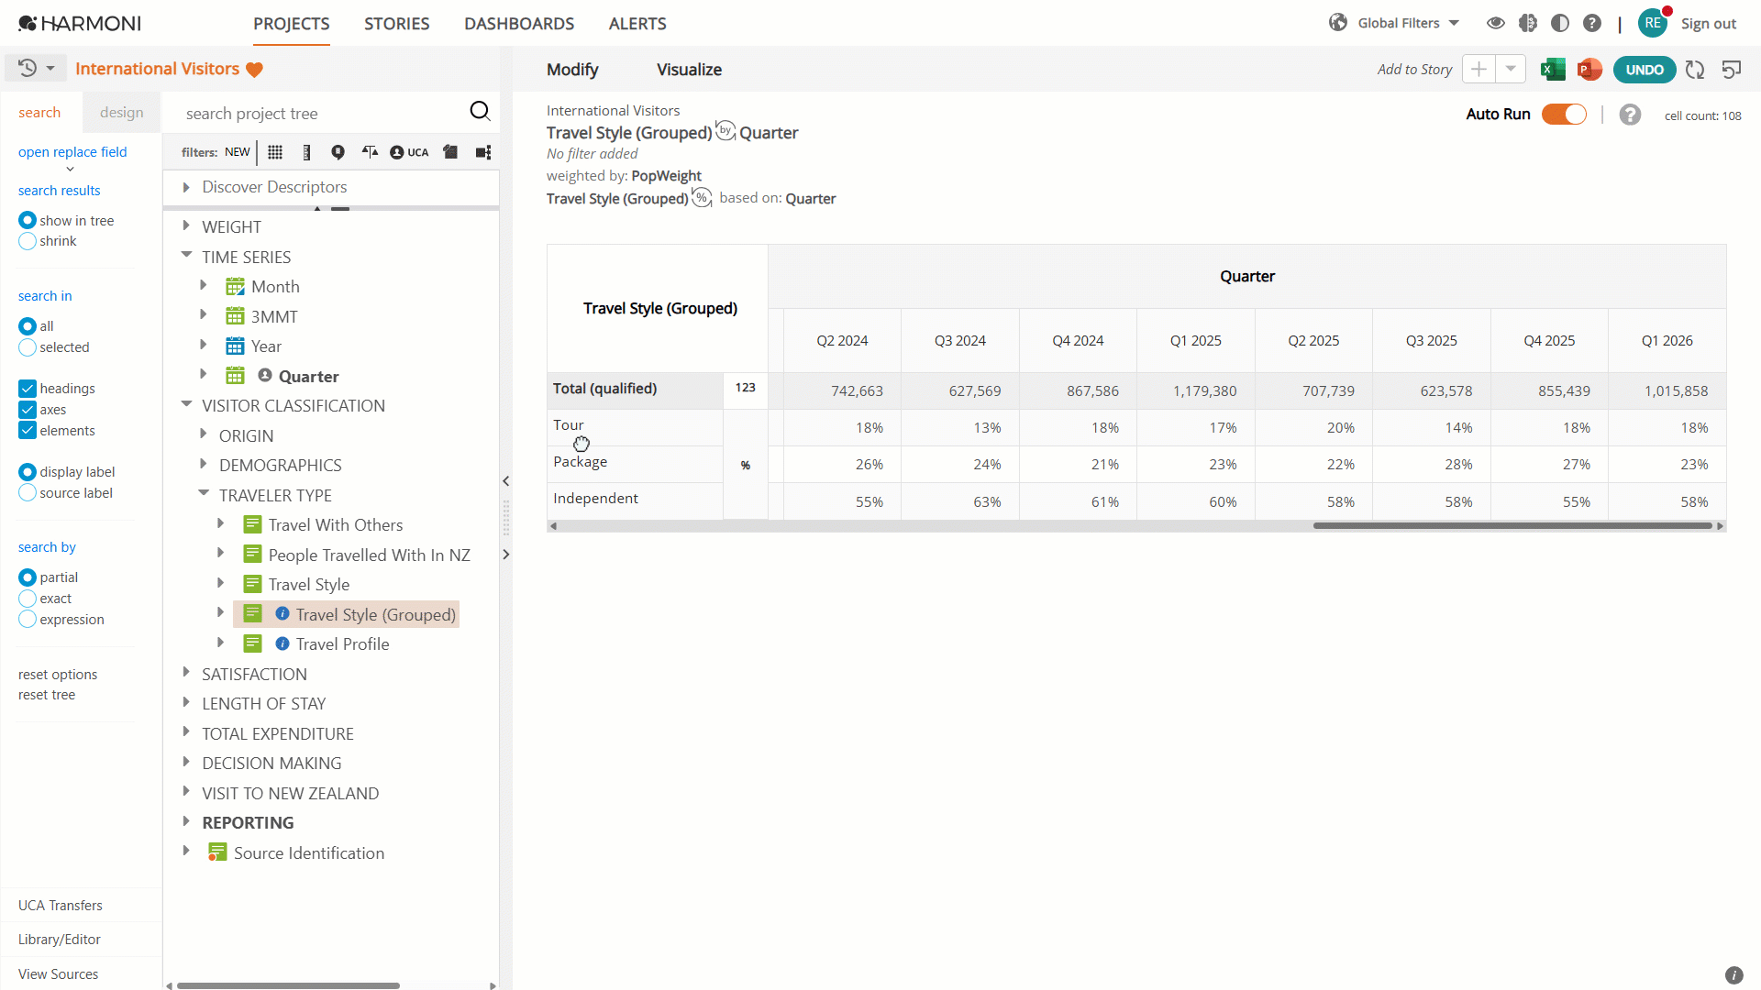Click the grid filter icon in filters bar
This screenshot has height=990, width=1761.
(275, 152)
